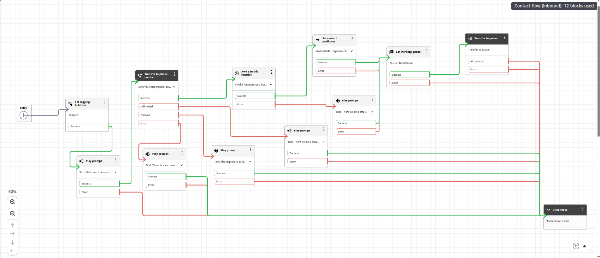Click the zoom in magnifier icon
Viewport: 600px width, 258px height.
[12, 202]
